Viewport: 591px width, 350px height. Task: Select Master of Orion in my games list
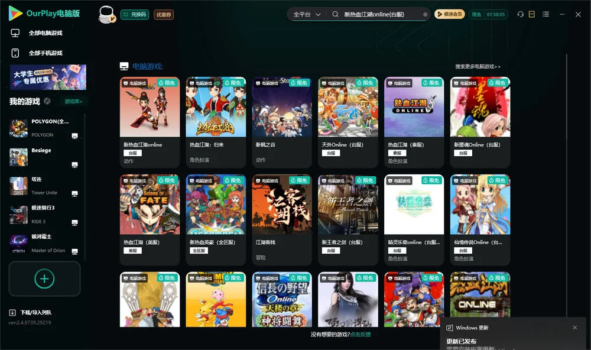click(x=44, y=244)
